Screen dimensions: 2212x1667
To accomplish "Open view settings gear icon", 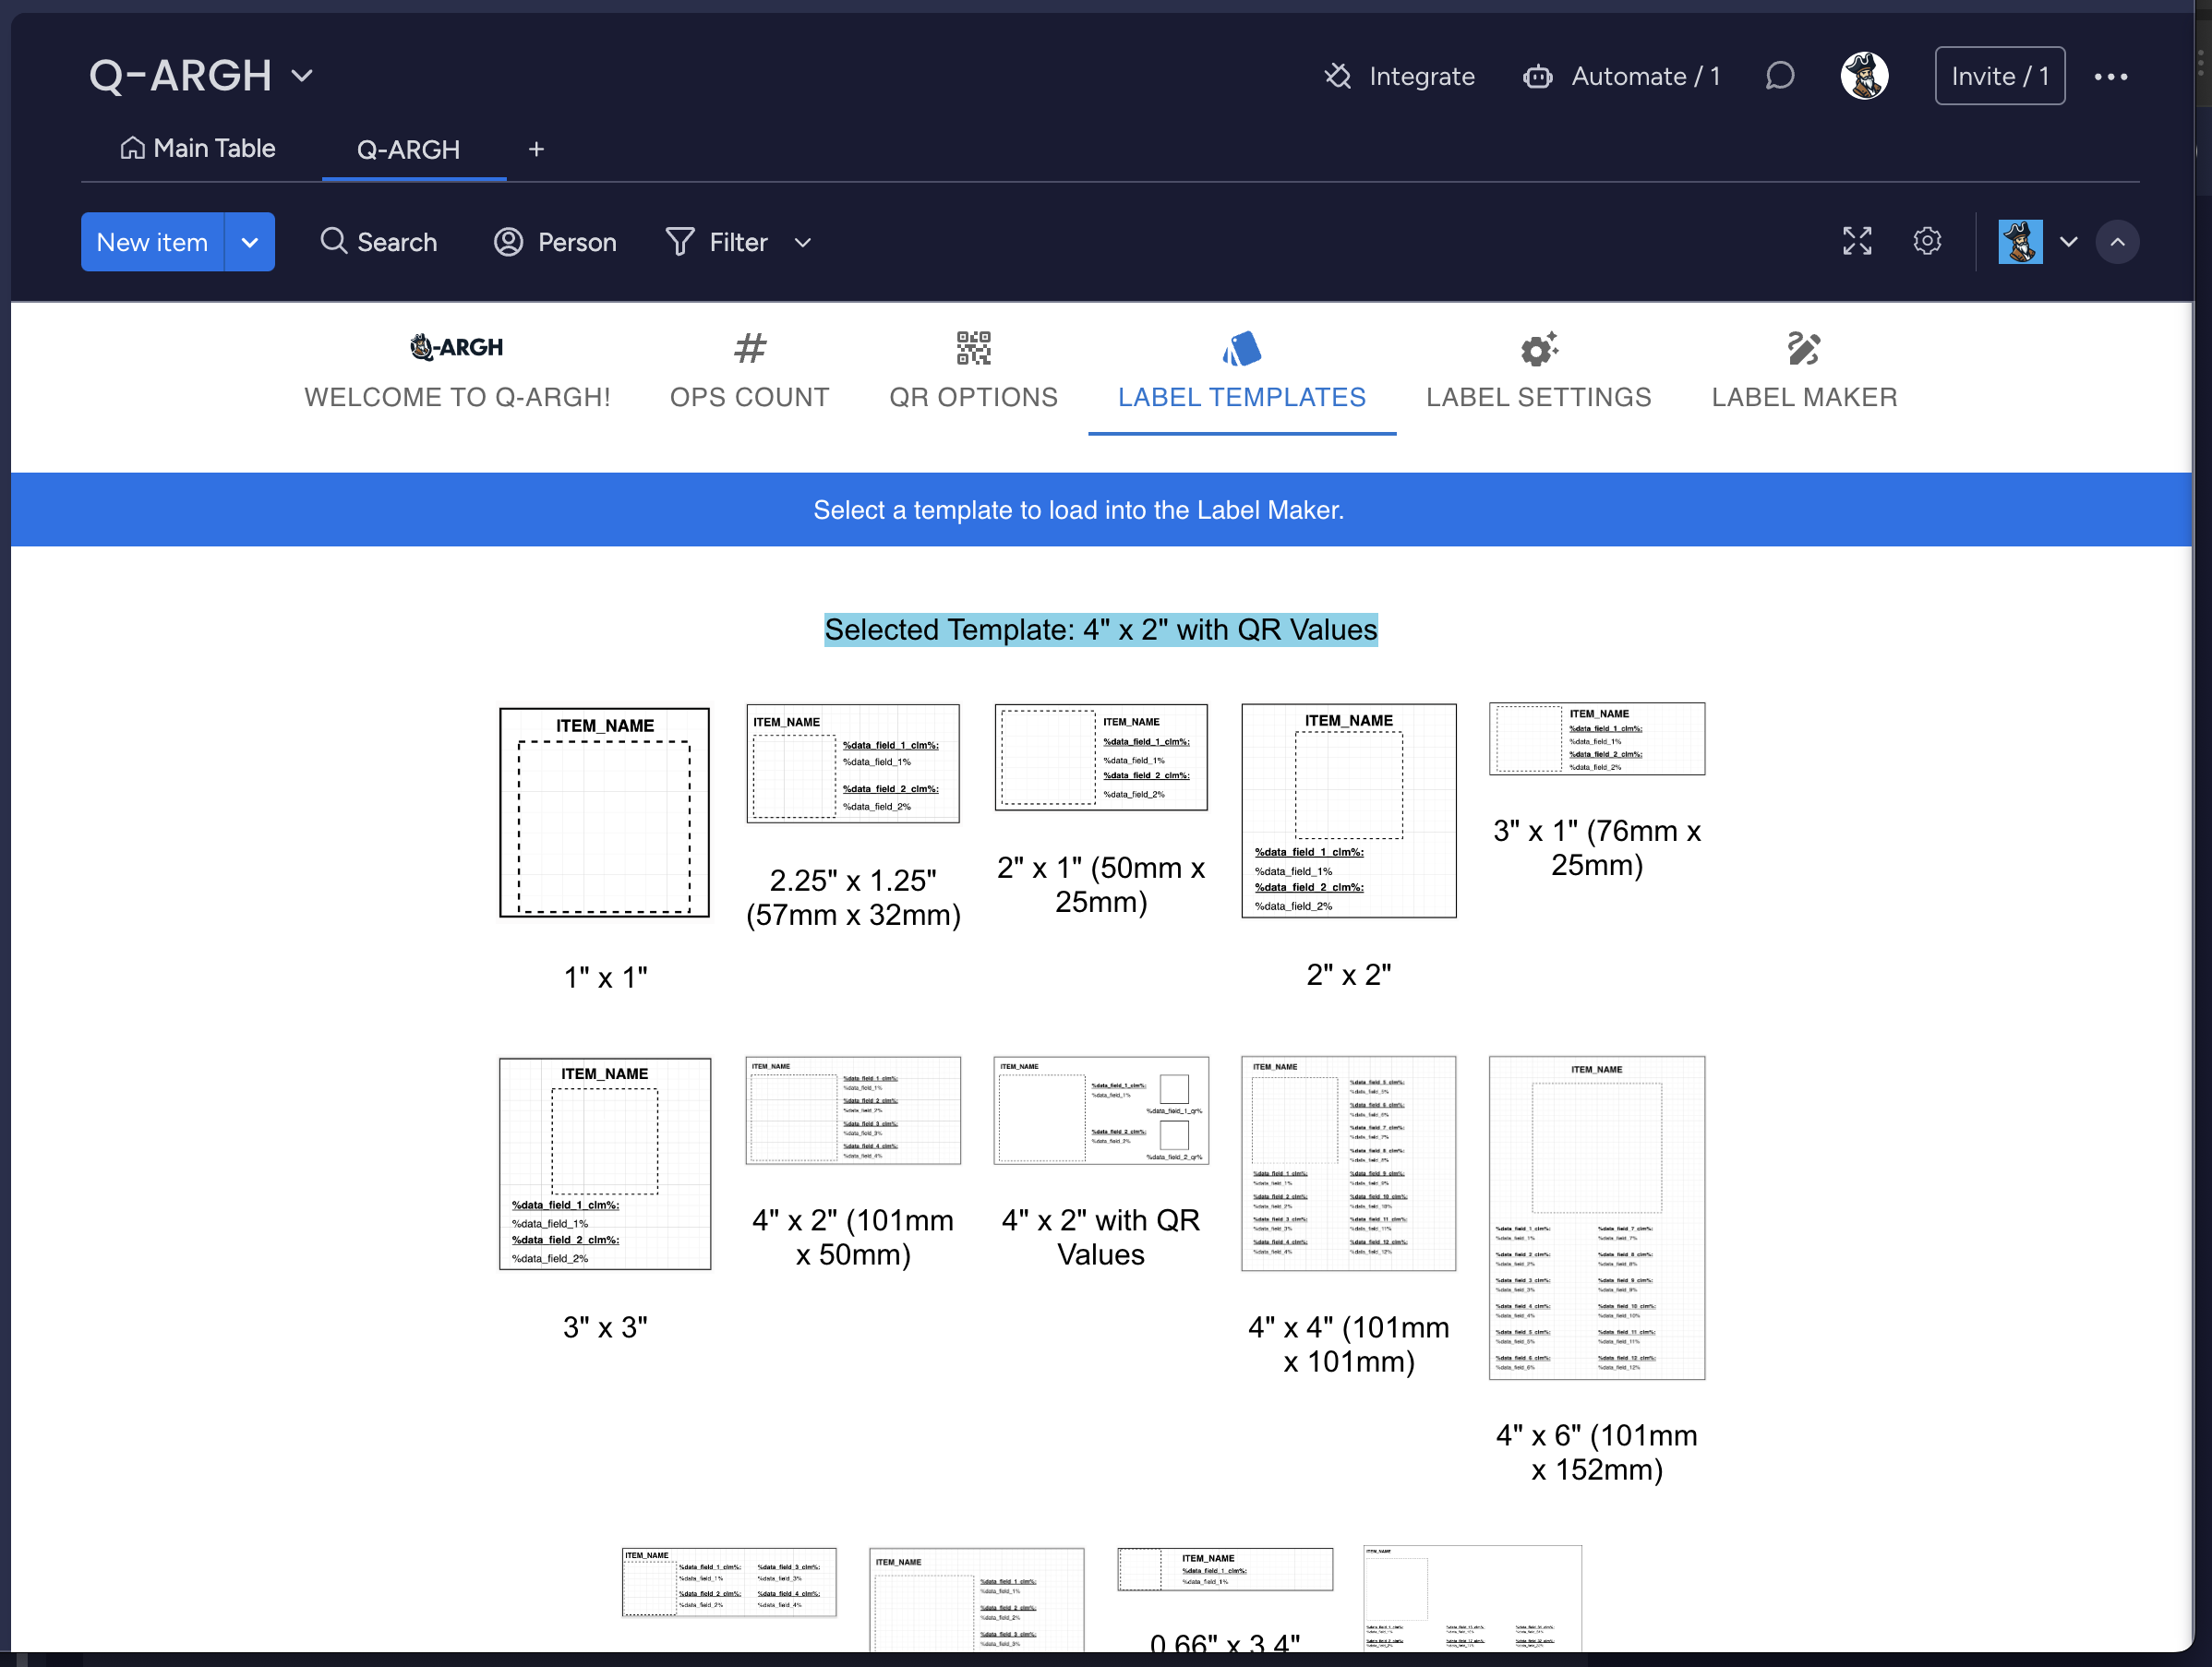I will 1927,241.
